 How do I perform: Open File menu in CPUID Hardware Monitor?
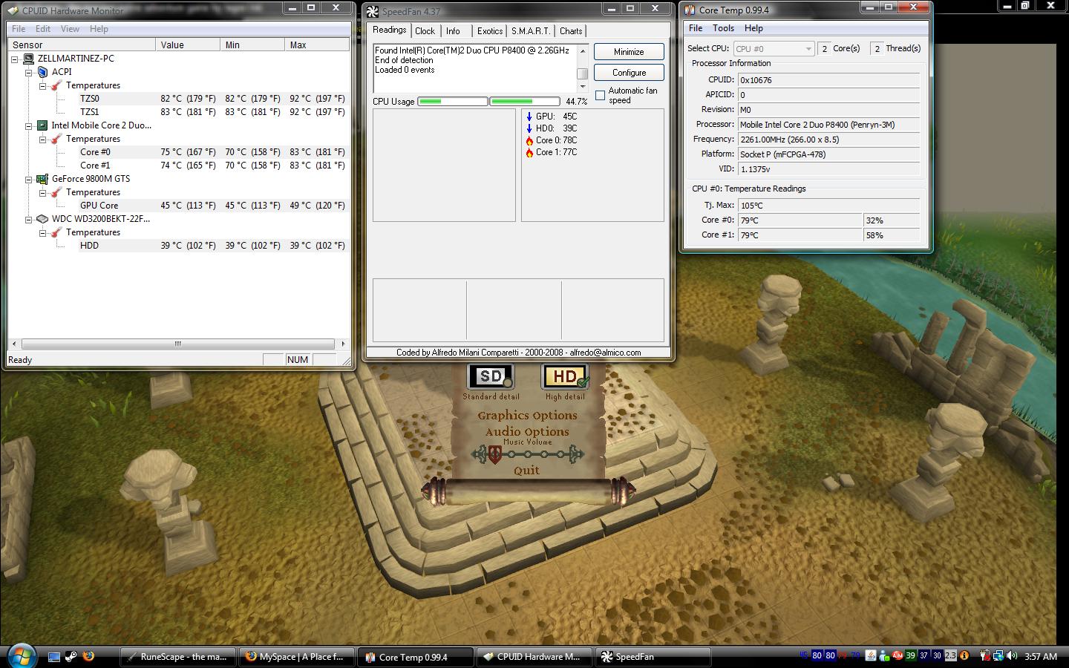point(19,29)
